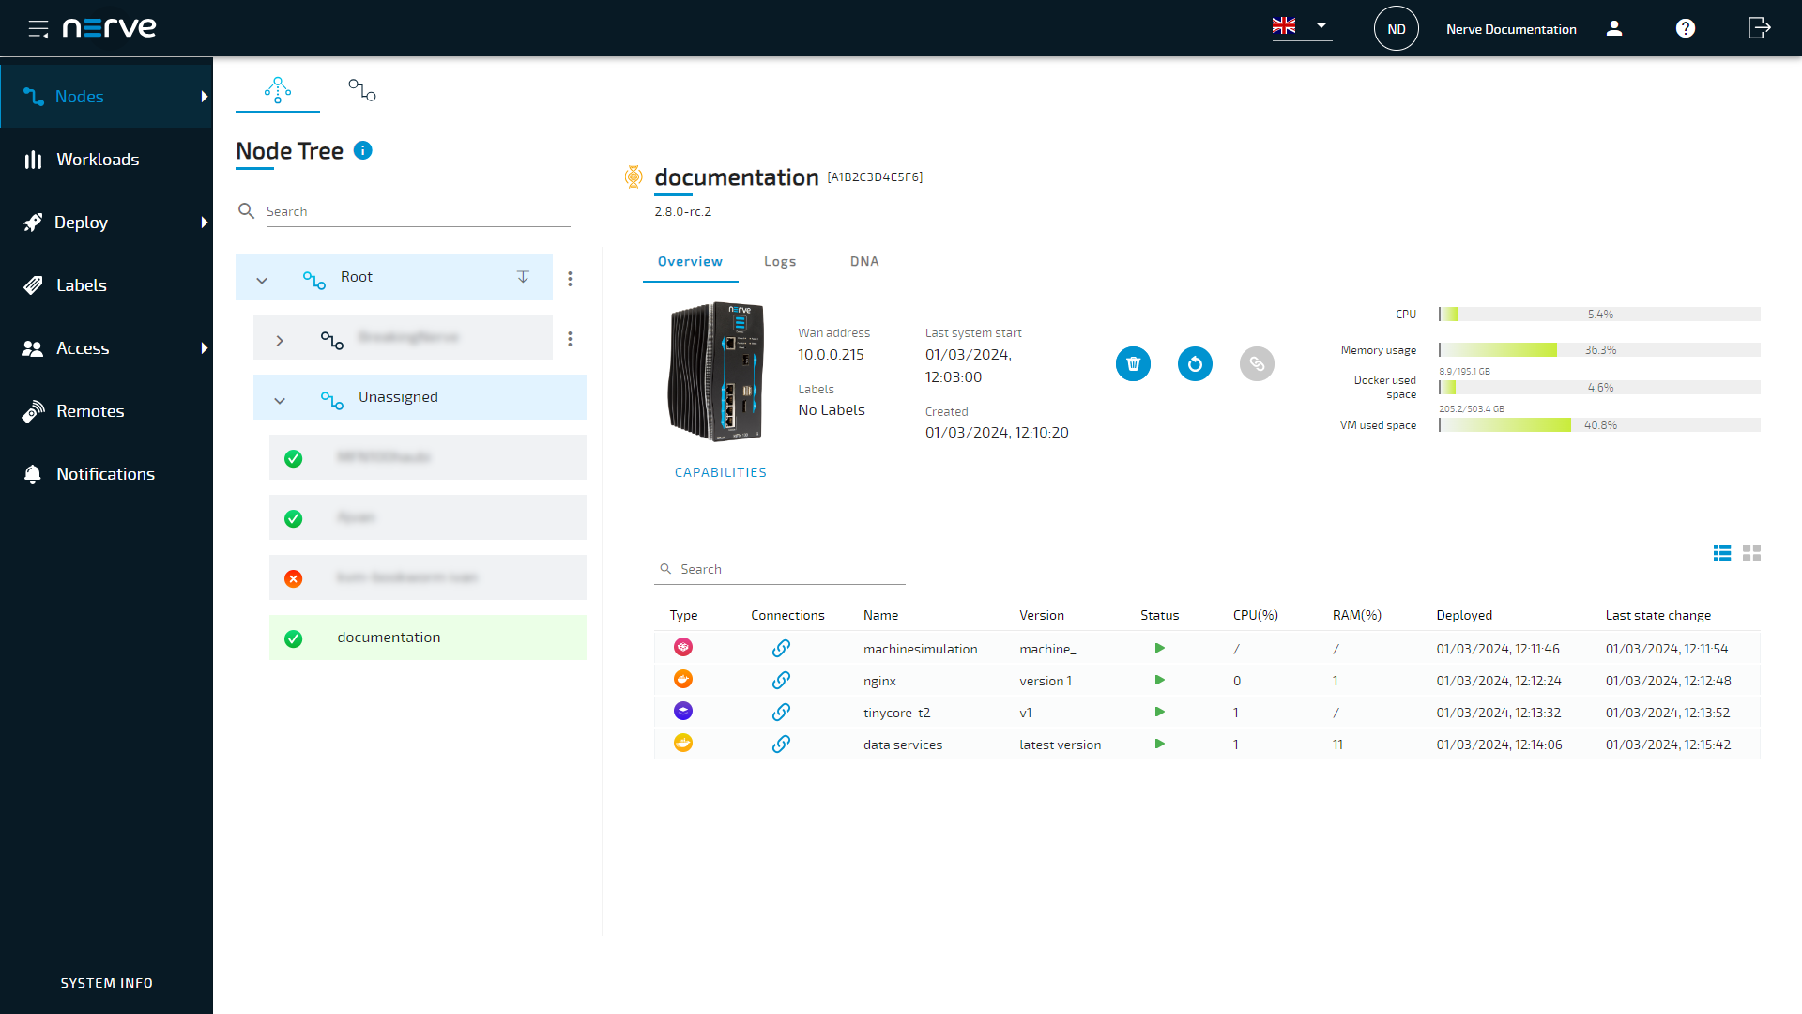Click the nginx connection link icon
Image resolution: width=1802 pixels, height=1014 pixels.
click(781, 680)
